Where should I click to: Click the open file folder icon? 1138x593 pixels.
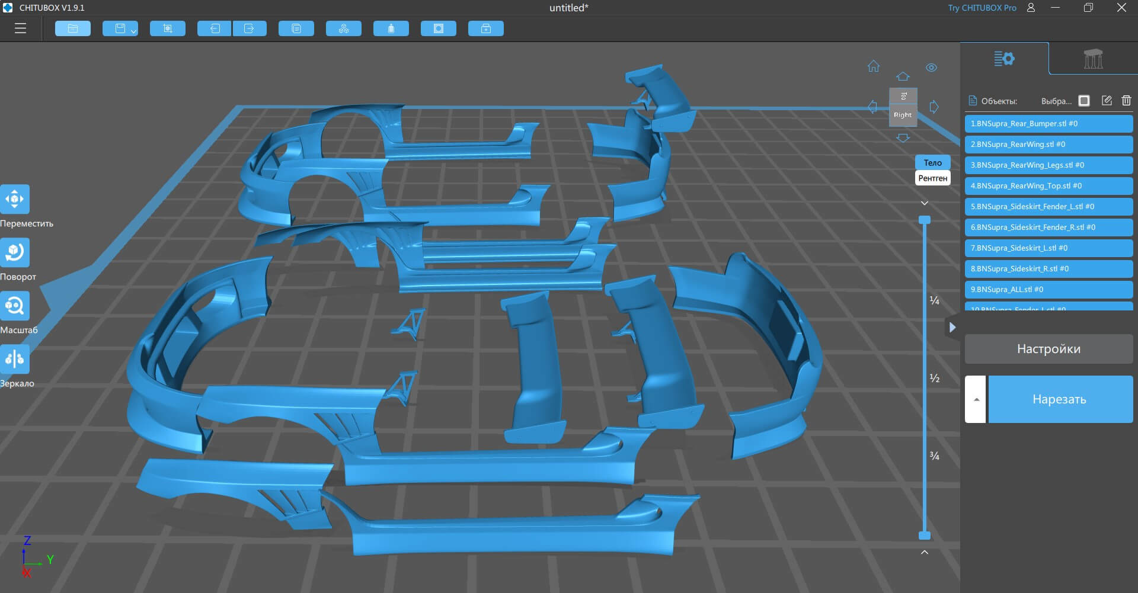73,28
